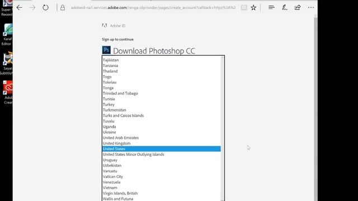Reload the page with the refresh icon
Screen dimensions: 358x201
pyautogui.click(x=45, y=7)
